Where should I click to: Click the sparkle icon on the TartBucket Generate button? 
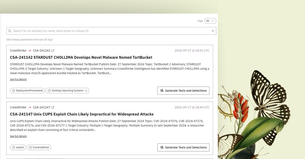[x=162, y=91]
